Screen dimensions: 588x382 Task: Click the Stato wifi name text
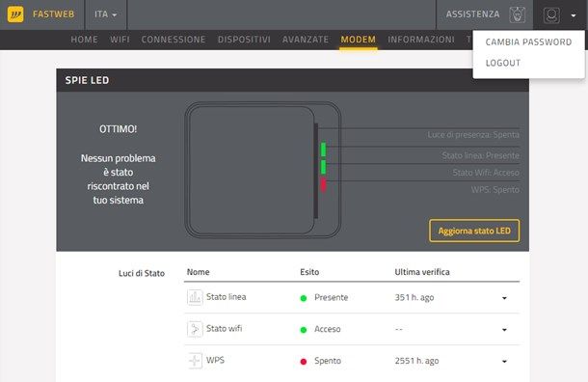click(x=224, y=328)
